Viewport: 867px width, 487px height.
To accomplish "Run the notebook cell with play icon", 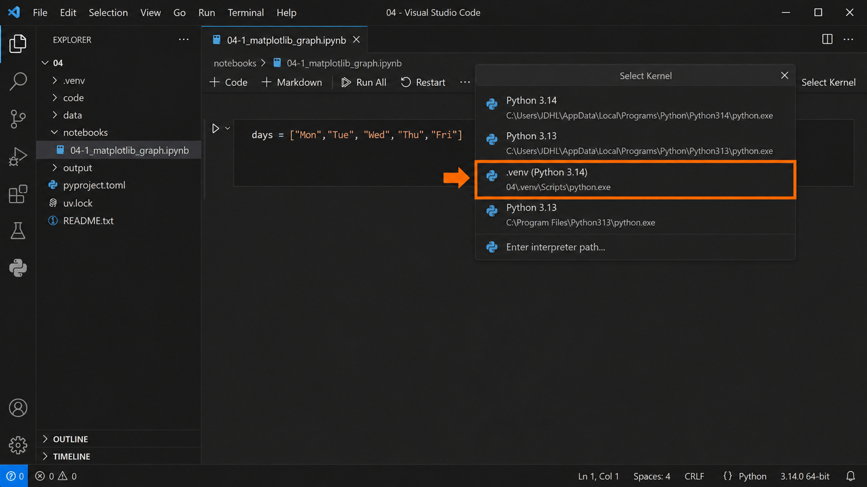I will point(216,128).
